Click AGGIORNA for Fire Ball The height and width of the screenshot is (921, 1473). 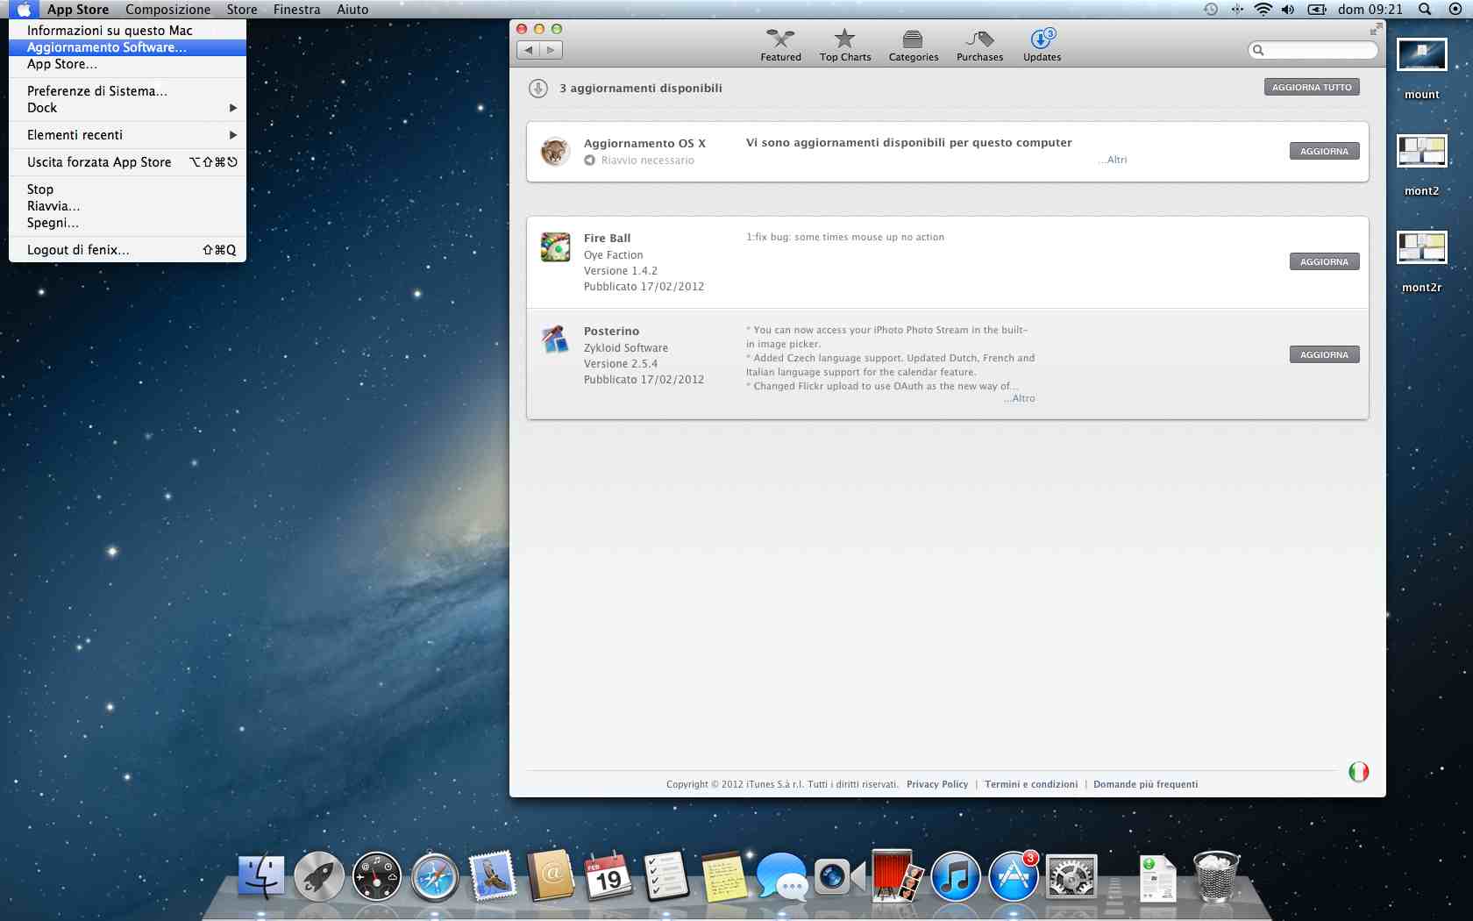click(x=1324, y=261)
